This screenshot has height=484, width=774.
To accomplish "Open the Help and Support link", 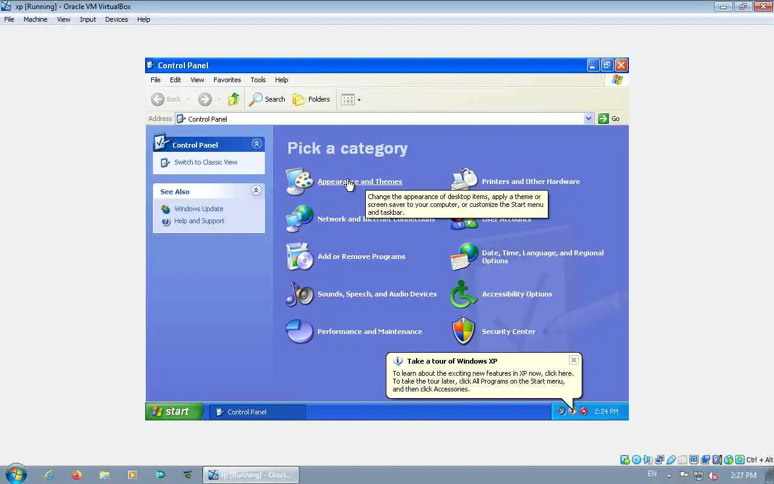I will (x=199, y=221).
